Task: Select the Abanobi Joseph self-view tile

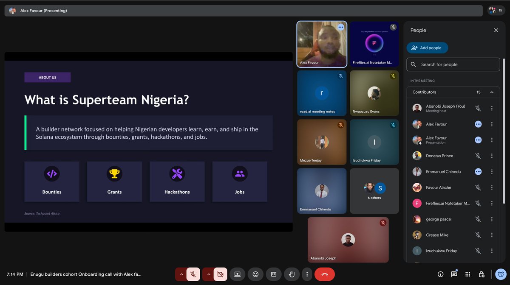Action: pyautogui.click(x=348, y=240)
